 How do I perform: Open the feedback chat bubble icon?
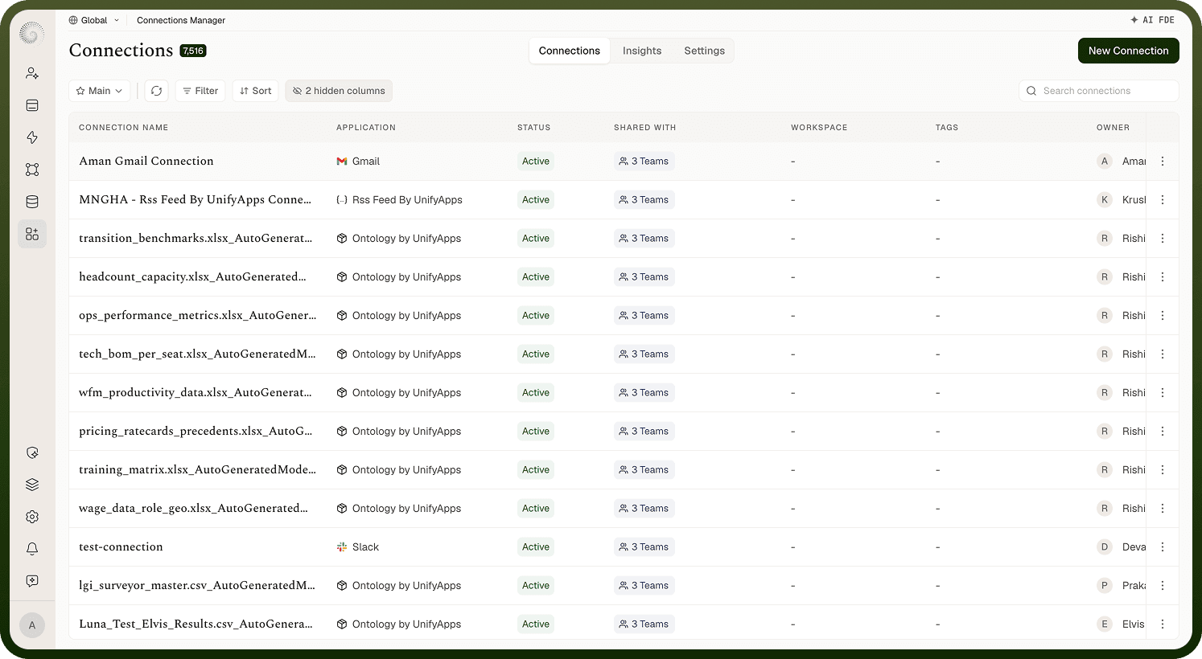coord(32,581)
